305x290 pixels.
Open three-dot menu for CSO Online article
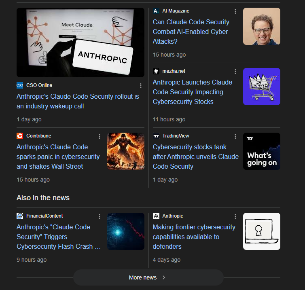coord(141,86)
